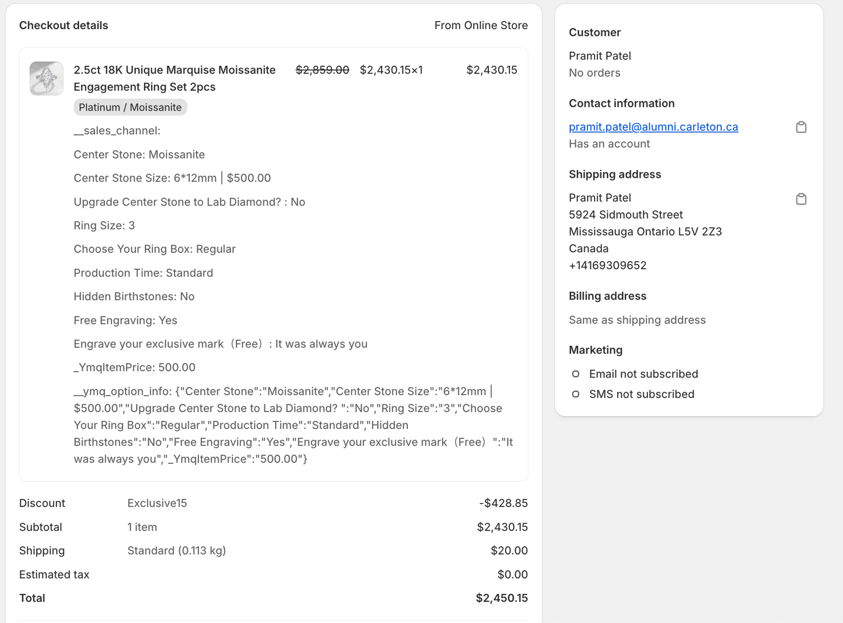
Task: Select the engraving text It was always you
Action: tap(321, 344)
